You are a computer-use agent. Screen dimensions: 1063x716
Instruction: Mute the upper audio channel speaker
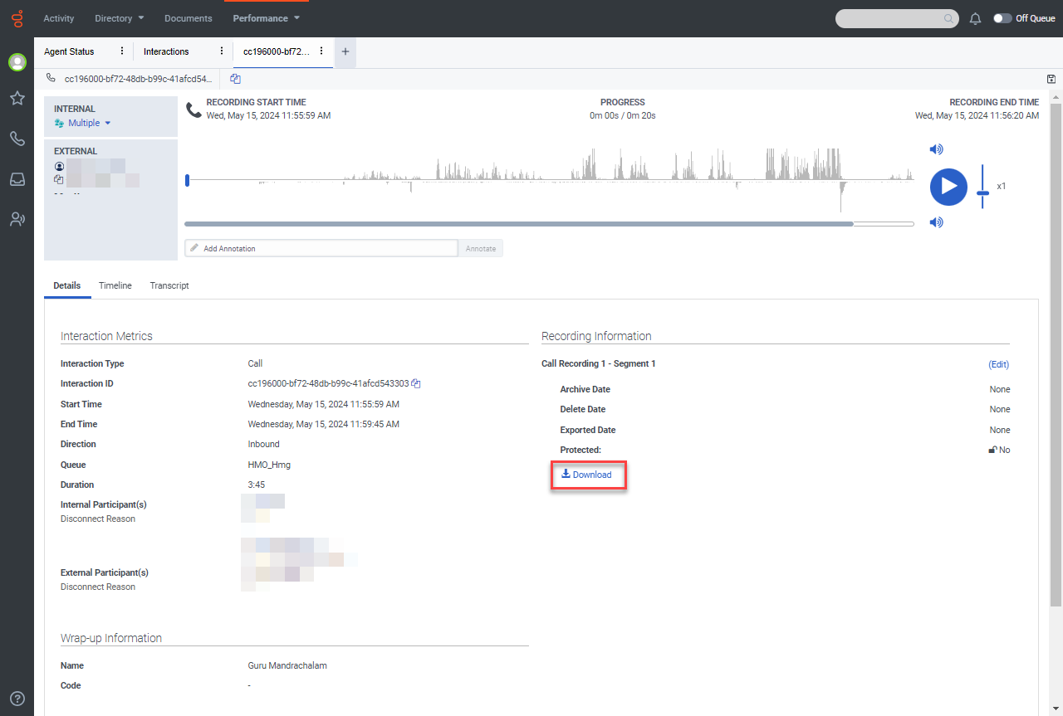(x=936, y=149)
